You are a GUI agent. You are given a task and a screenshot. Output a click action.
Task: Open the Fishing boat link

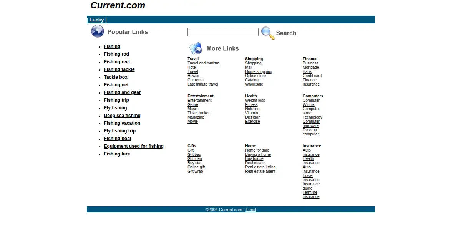click(x=118, y=139)
